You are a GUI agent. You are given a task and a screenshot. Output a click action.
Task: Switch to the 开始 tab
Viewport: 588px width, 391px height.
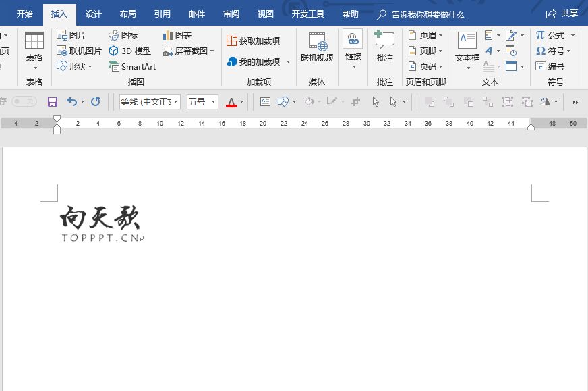25,14
